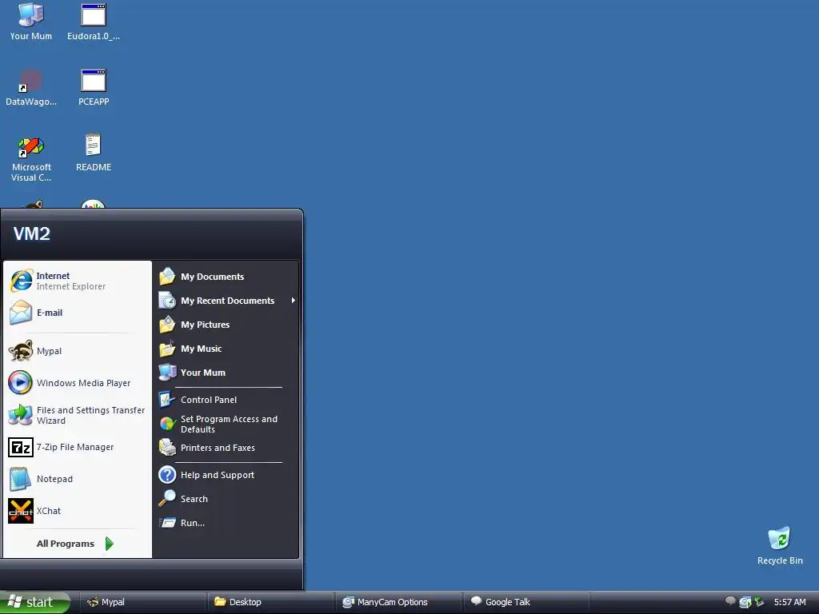Launch Mypal browser from Start menu
This screenshot has width=819, height=614.
pos(78,351)
